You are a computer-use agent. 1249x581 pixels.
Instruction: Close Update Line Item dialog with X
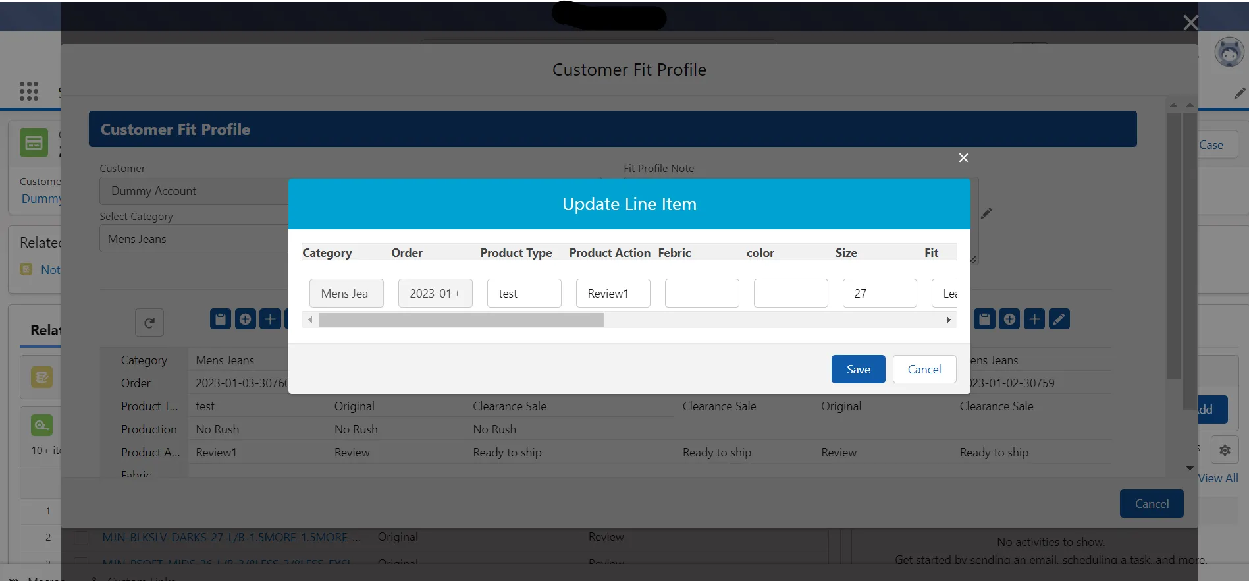[963, 158]
